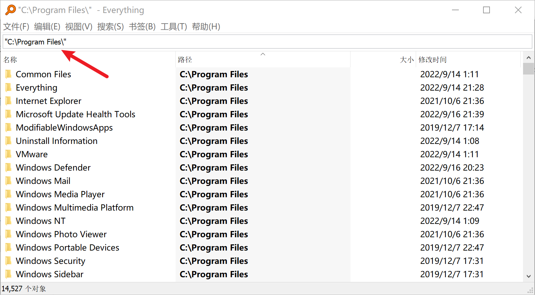Open the 帮助(H) help menu
This screenshot has height=295, width=535.
pyautogui.click(x=206, y=26)
